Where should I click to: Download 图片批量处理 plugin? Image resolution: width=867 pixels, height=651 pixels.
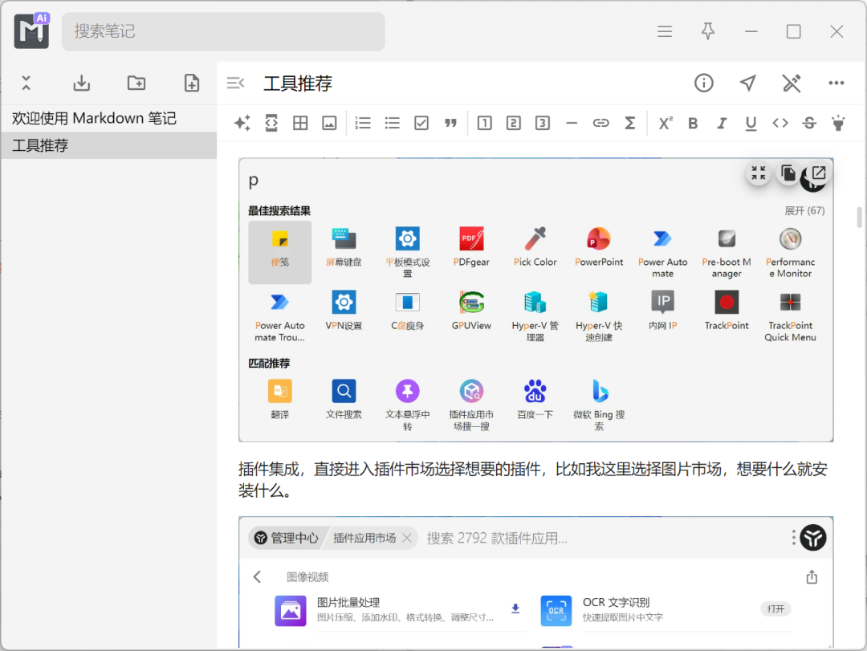coord(515,608)
